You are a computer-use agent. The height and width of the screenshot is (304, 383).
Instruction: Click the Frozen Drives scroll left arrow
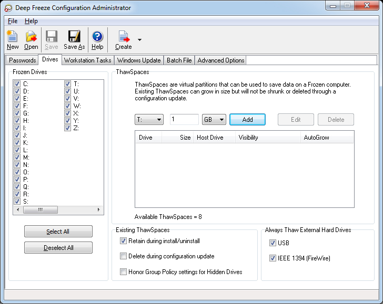point(18,209)
